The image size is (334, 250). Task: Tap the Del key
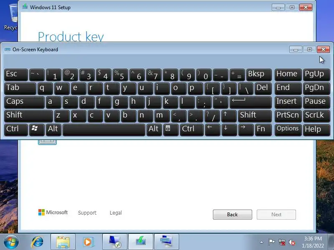[x=263, y=89]
